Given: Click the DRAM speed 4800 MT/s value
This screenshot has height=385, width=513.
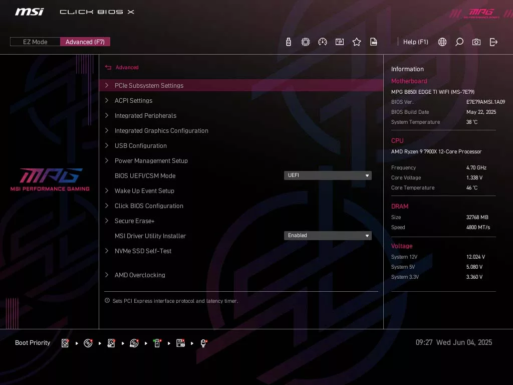Looking at the screenshot, I should [x=478, y=227].
